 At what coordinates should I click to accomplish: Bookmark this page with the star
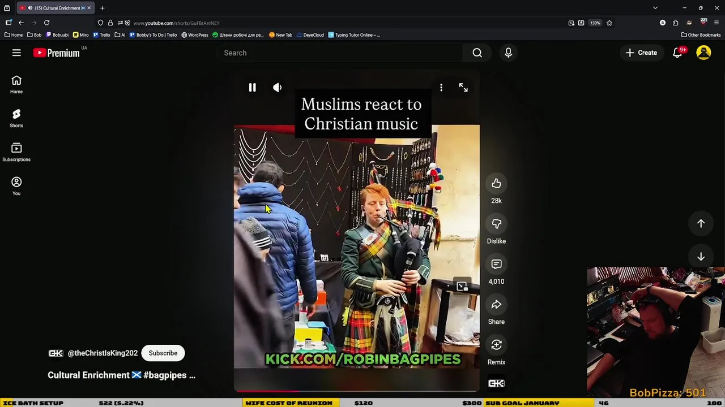609,23
